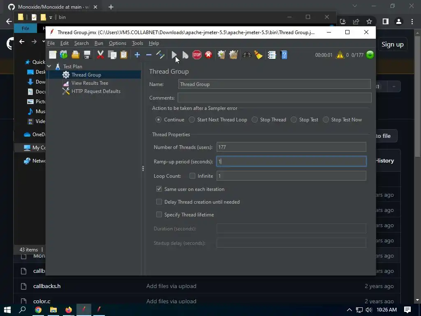The image size is (421, 316).
Task: Select View Results Tree item
Action: (x=90, y=83)
